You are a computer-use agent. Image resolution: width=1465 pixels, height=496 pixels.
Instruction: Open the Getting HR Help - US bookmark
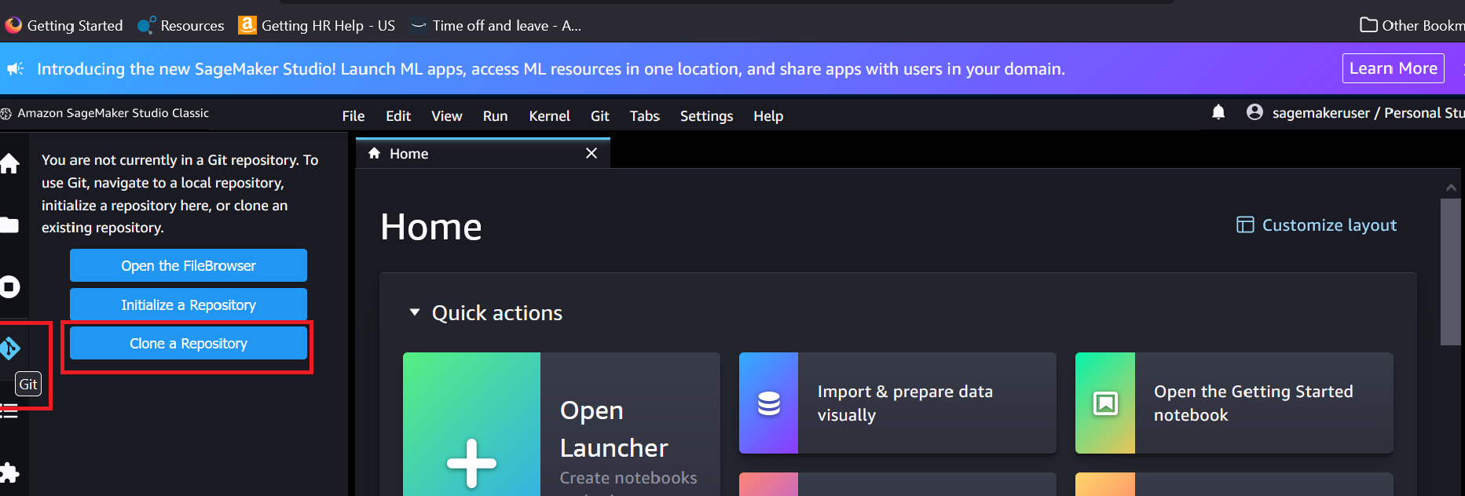pos(317,25)
